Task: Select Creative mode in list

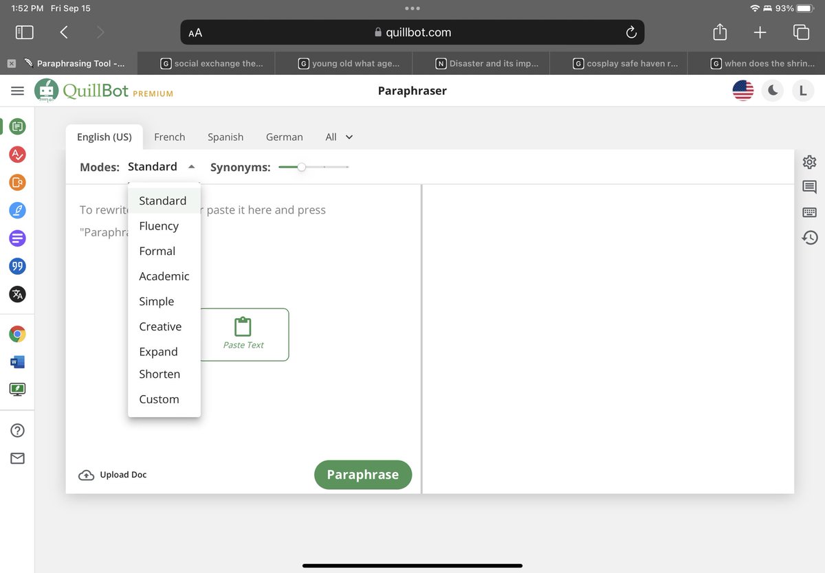Action: tap(164, 327)
